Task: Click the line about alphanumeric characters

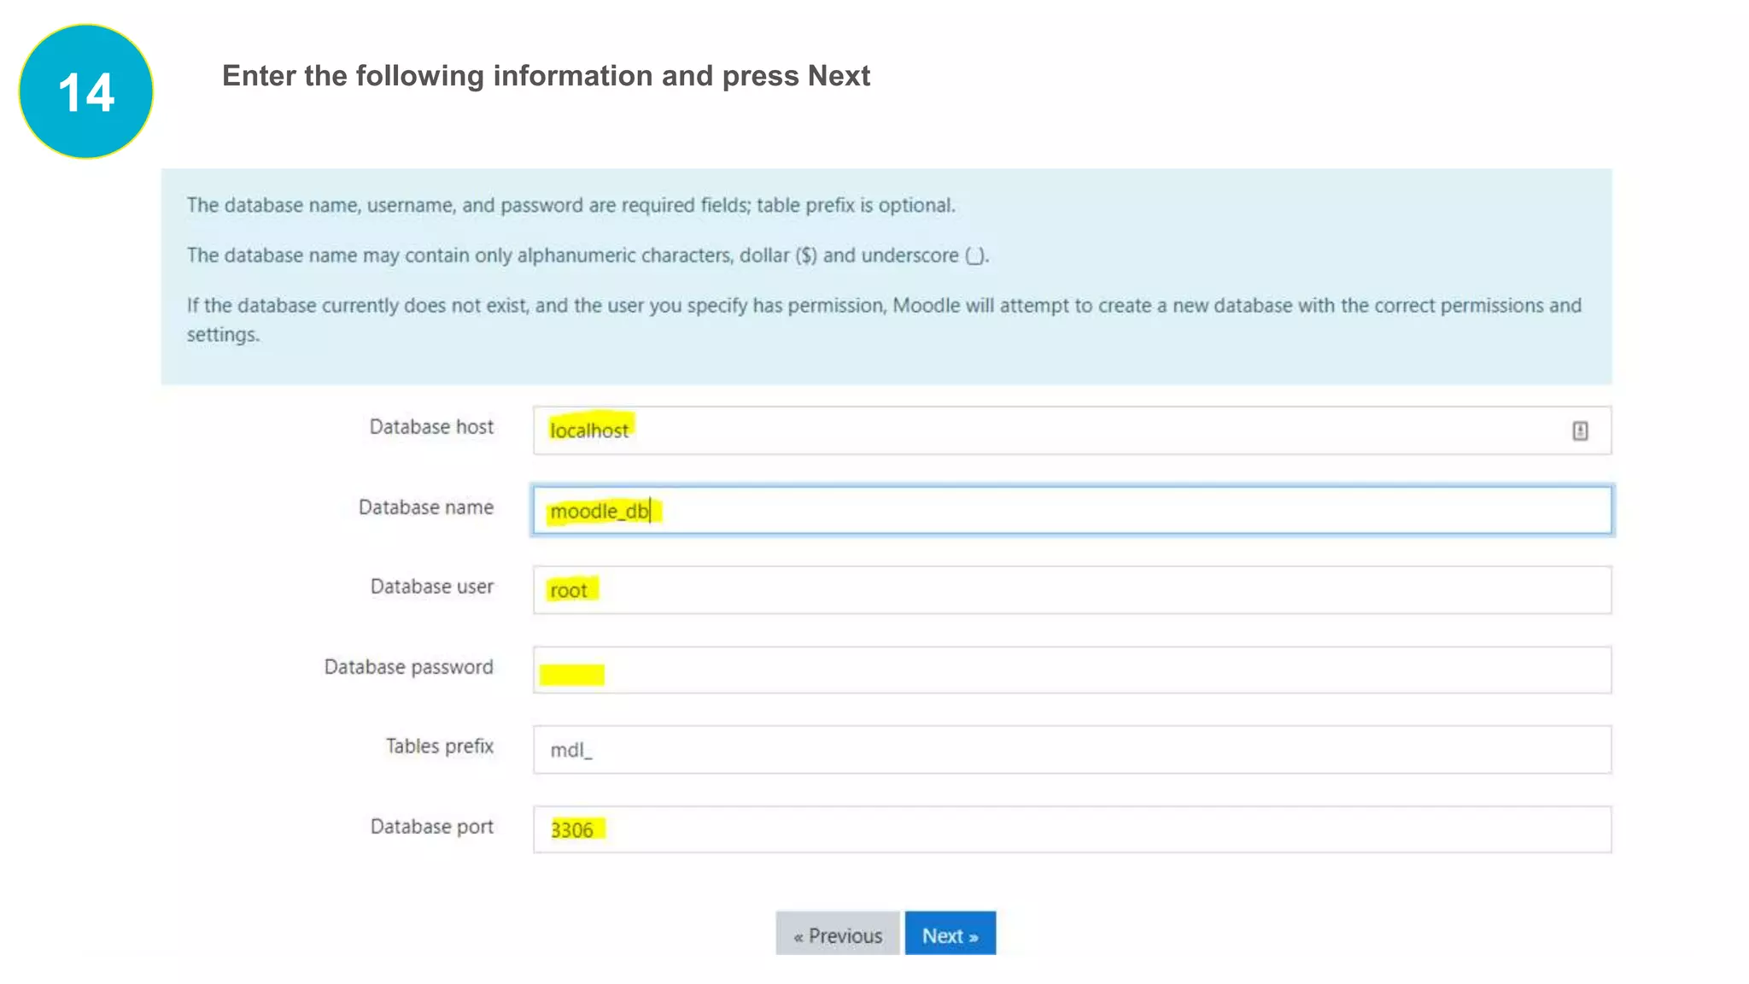Action: click(588, 255)
